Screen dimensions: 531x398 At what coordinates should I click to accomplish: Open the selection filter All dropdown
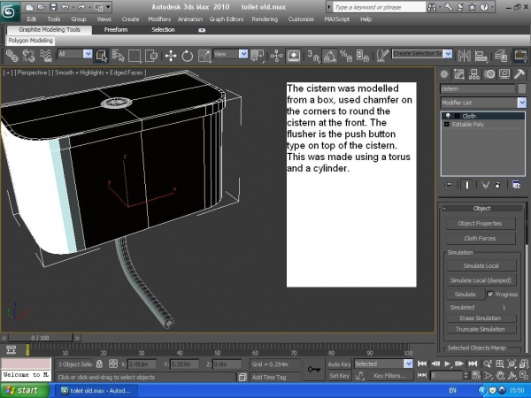click(88, 54)
